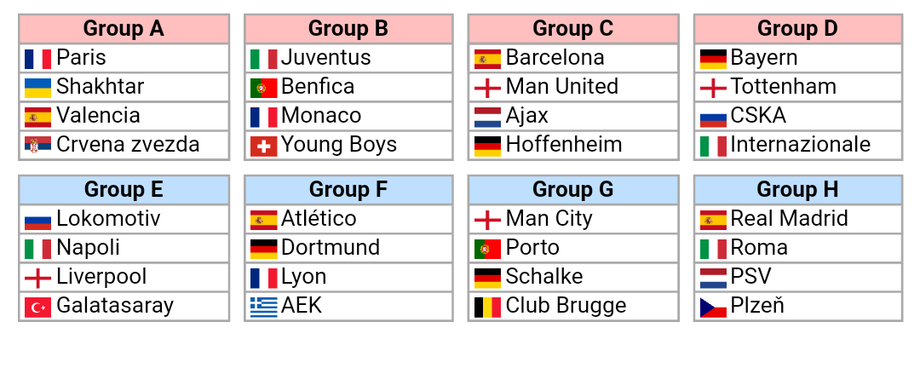Viewport: 920px width, 374px height.
Task: Open the Juventus team link
Action: pos(326,58)
